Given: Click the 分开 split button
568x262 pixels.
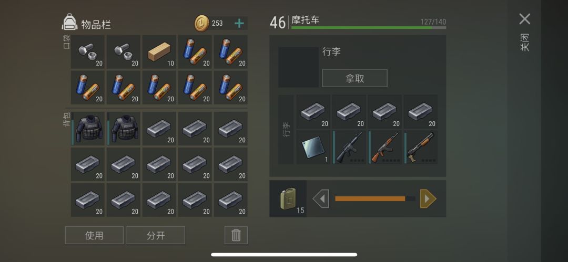Looking at the screenshot, I should pyautogui.click(x=156, y=235).
